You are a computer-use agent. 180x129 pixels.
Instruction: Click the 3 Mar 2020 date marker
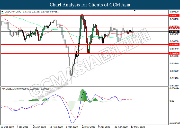(x=72, y=127)
